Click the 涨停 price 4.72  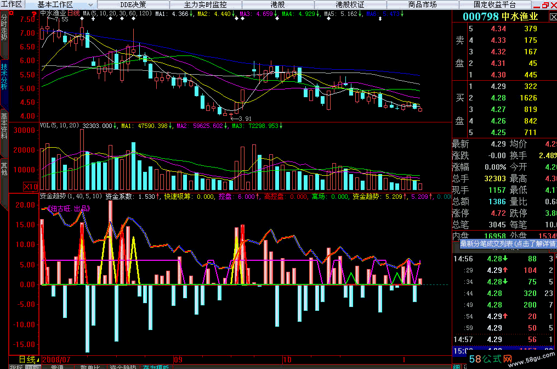(498, 213)
